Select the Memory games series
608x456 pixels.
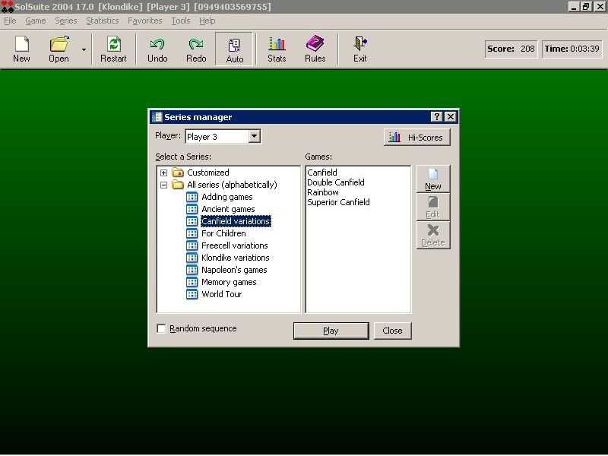(229, 282)
